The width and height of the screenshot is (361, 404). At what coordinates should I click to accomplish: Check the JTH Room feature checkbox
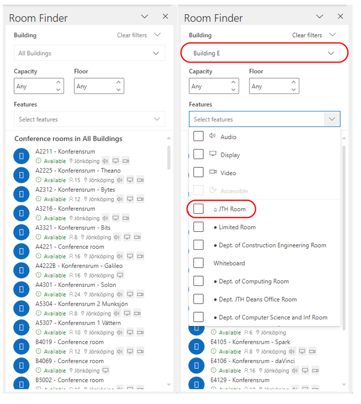pyautogui.click(x=199, y=209)
